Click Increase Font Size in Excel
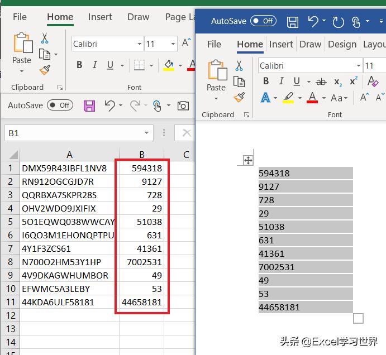Viewport: 386px width, 355px height. click(x=187, y=42)
